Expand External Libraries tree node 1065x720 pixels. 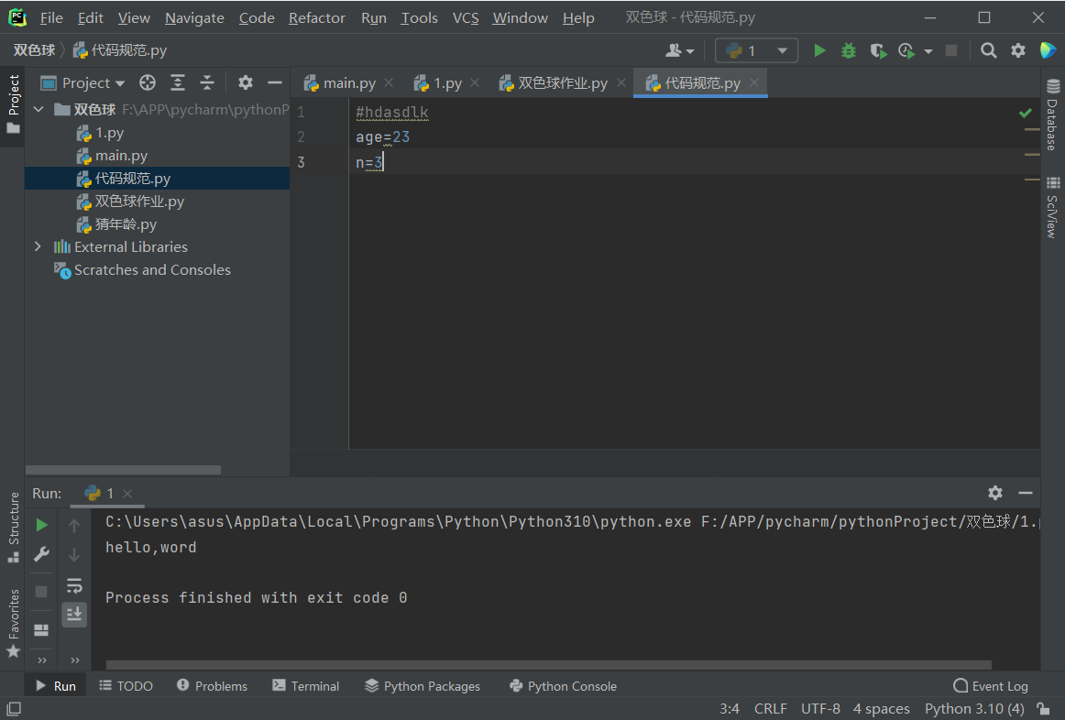coord(38,247)
